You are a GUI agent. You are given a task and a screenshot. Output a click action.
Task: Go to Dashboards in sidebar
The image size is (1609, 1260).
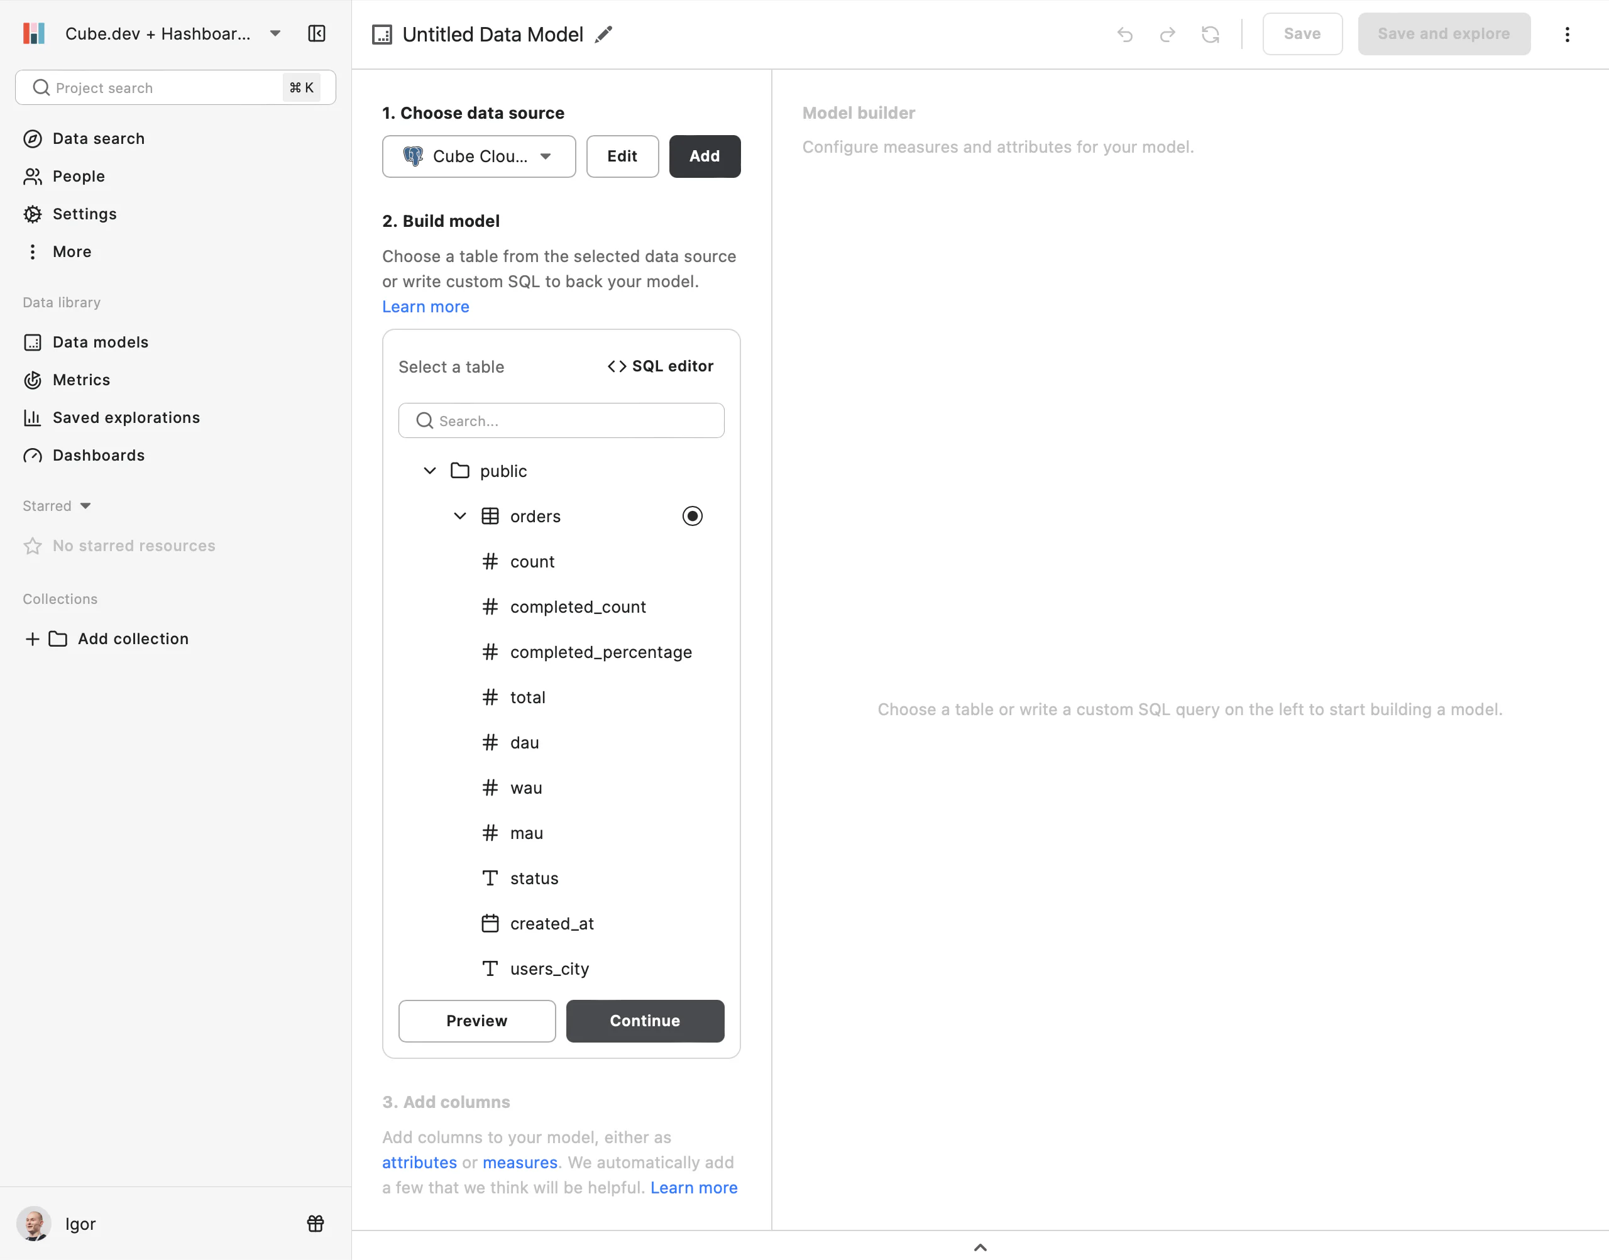click(98, 455)
